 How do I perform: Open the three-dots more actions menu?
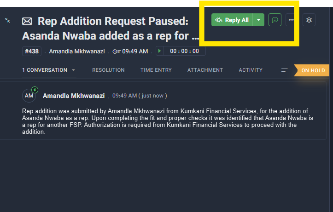pos(292,20)
